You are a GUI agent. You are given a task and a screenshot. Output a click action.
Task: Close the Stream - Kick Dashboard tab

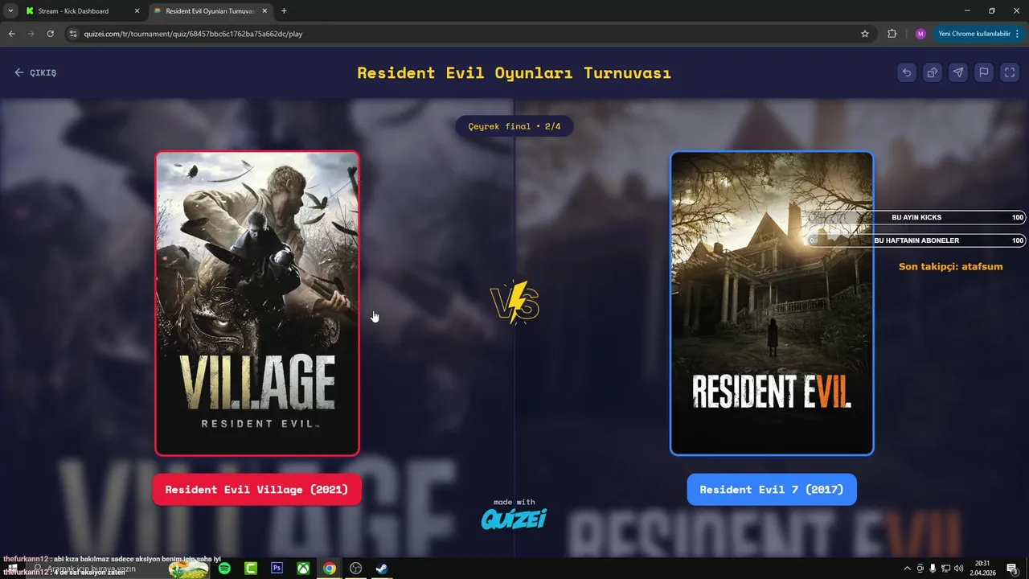pos(137,11)
